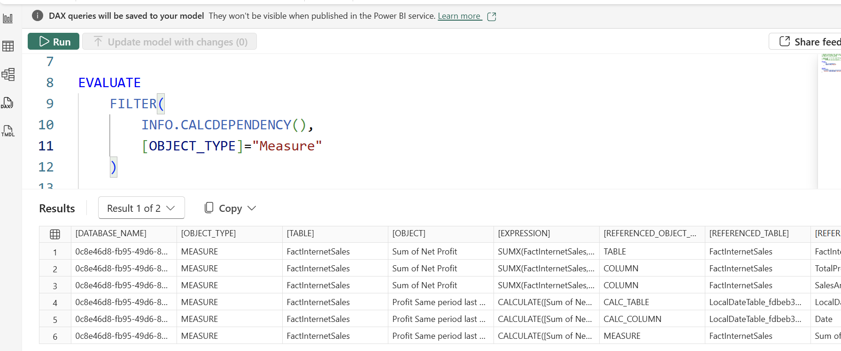Screen dimensions: 841x351
Task: Click the Copy results button
Action: pyautogui.click(x=224, y=208)
